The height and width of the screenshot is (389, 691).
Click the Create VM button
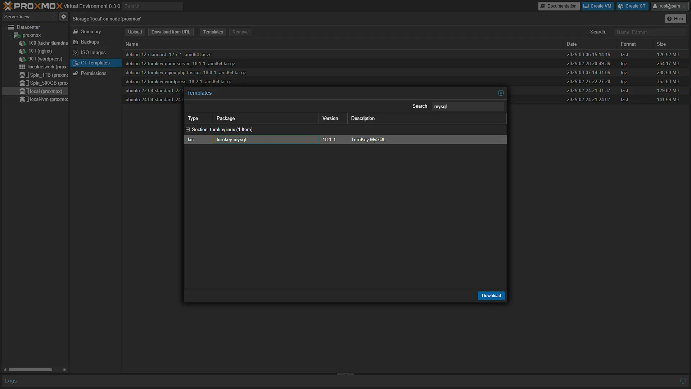[597, 6]
